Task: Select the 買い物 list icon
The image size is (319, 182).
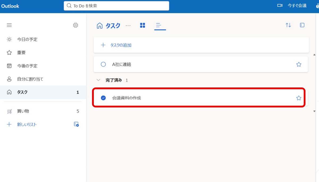Action: 9,111
